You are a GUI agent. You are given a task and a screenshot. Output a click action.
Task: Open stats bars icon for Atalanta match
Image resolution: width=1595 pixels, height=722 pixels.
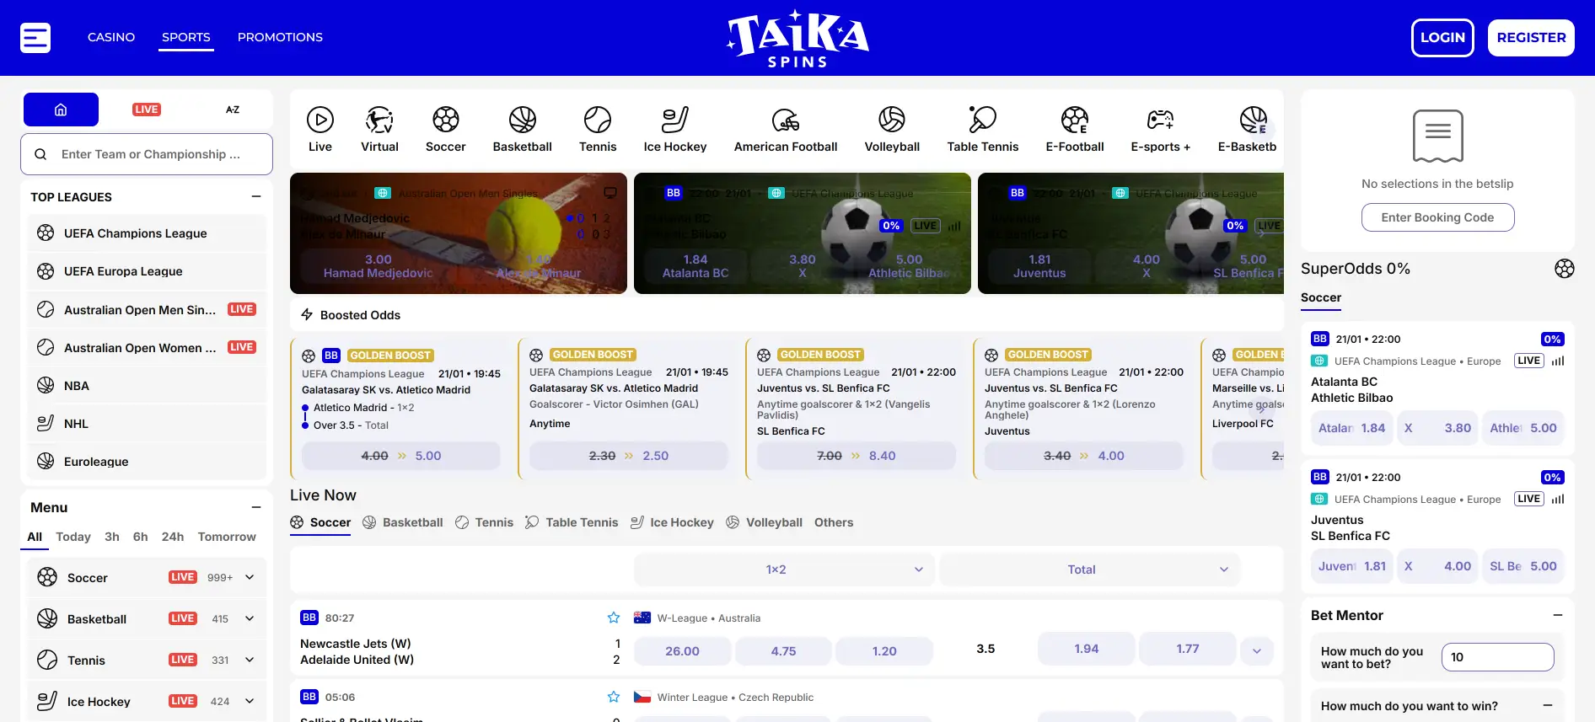click(x=1558, y=361)
